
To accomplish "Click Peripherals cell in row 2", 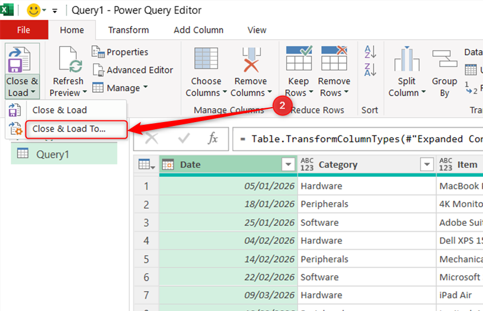I will pyautogui.click(x=367, y=204).
